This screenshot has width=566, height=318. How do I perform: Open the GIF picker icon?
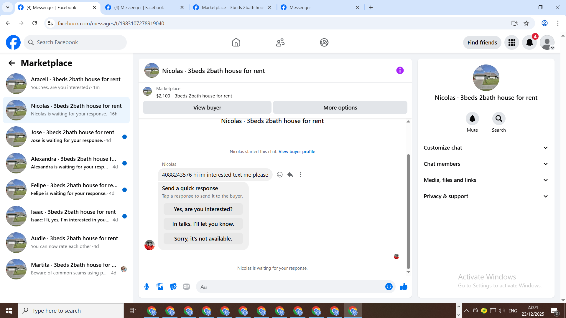pos(186,286)
